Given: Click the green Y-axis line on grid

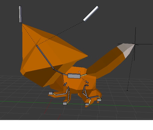Looking at the screenshot, I should tap(25, 102).
